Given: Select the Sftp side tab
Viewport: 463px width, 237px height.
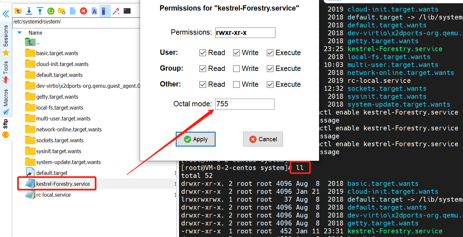Looking at the screenshot, I should (6, 129).
